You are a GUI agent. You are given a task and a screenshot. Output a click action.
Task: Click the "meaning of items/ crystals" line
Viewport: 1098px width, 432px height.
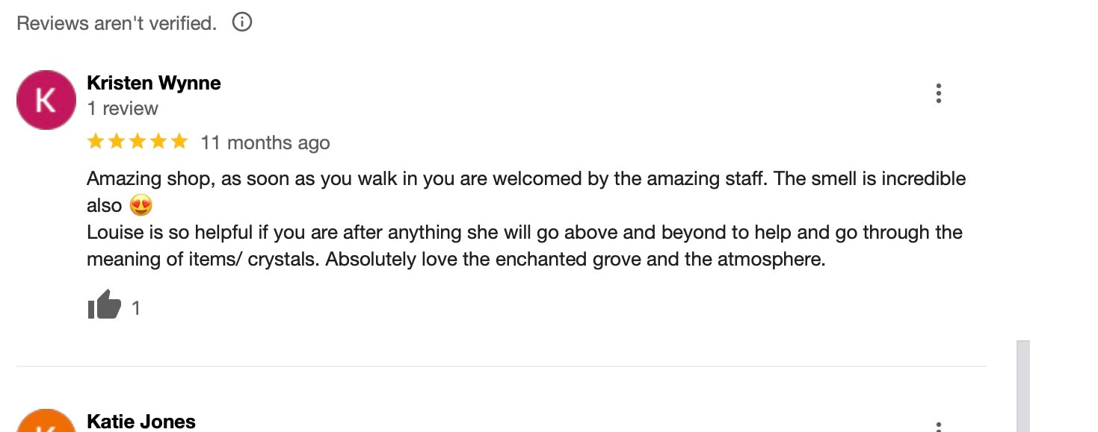coord(456,260)
